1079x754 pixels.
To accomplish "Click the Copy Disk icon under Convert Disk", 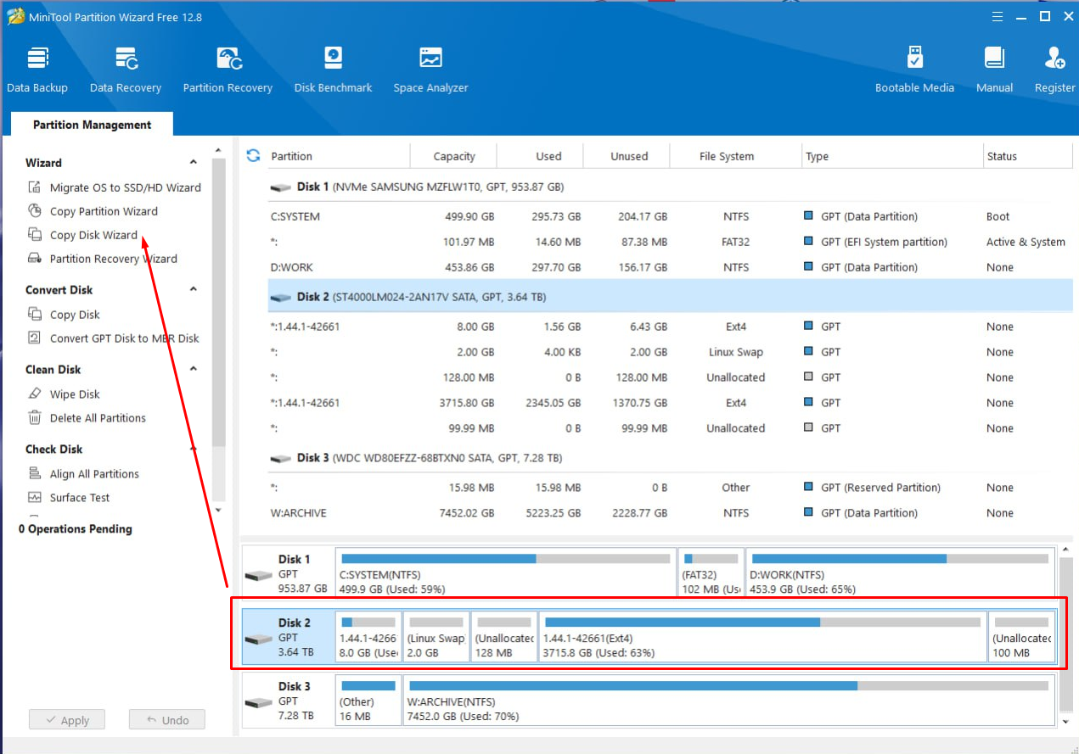I will point(35,315).
